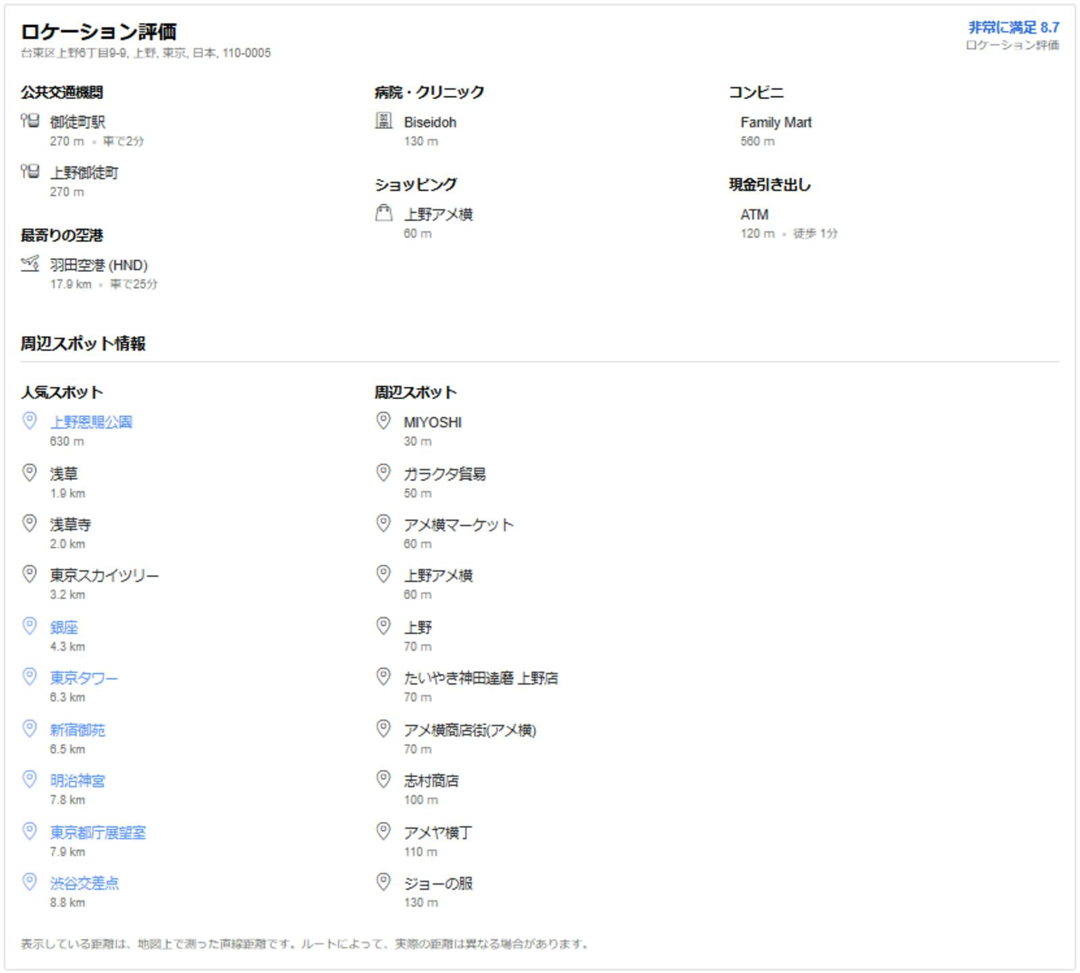This screenshot has height=973, width=1080.
Task: Click the airplane icon beside 羽田空港 (HND)
Action: pos(30,263)
